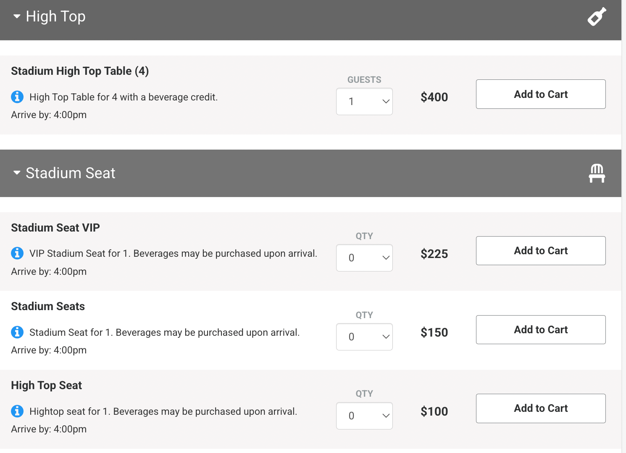626x453 pixels.
Task: Open quantity dropdown for Stadium Seat VIP
Action: point(364,258)
